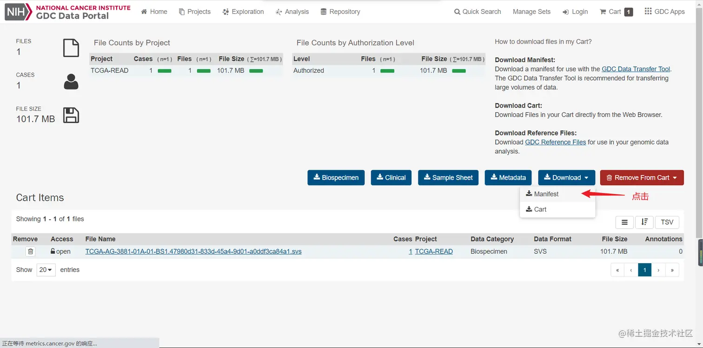
Task: Select page 1 in pagination
Action: [x=644, y=270]
